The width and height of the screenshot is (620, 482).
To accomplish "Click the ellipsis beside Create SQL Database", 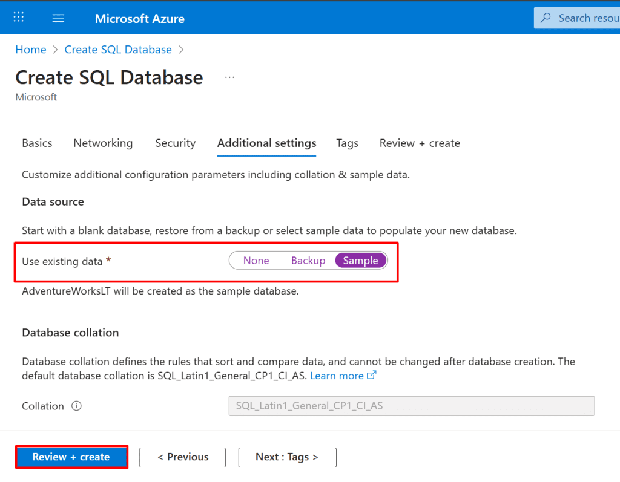I will 229,77.
